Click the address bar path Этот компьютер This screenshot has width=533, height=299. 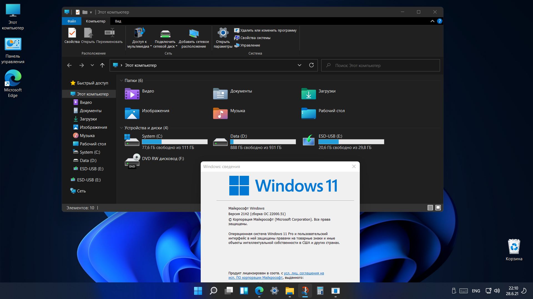pyautogui.click(x=141, y=65)
